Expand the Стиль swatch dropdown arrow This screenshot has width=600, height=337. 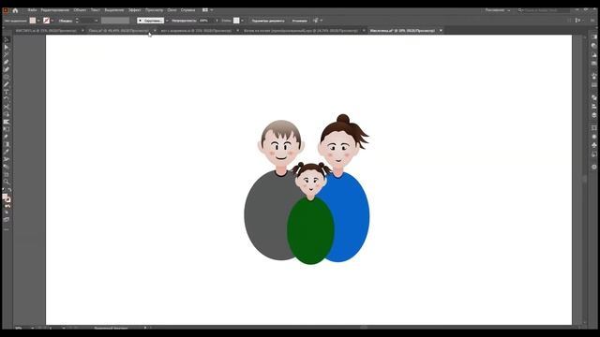(x=242, y=21)
